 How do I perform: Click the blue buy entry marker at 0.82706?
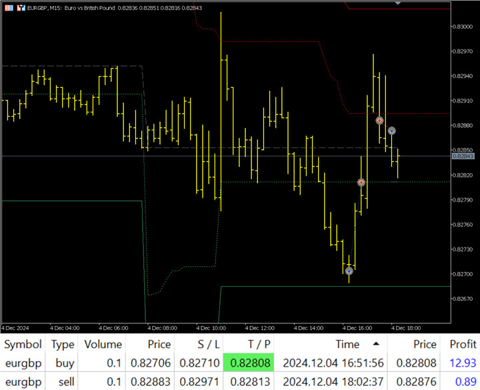(x=349, y=271)
